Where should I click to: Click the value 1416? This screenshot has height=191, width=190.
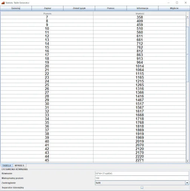point(140,96)
